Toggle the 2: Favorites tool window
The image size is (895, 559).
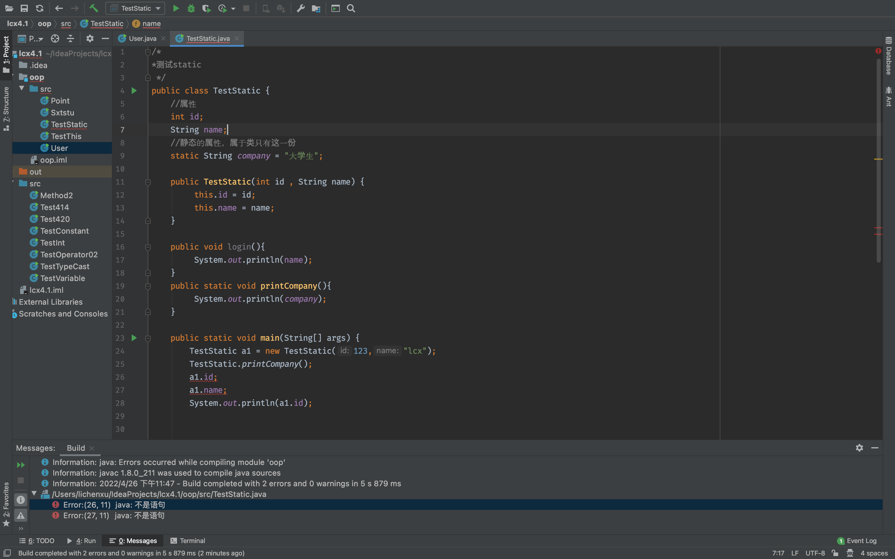click(6, 504)
